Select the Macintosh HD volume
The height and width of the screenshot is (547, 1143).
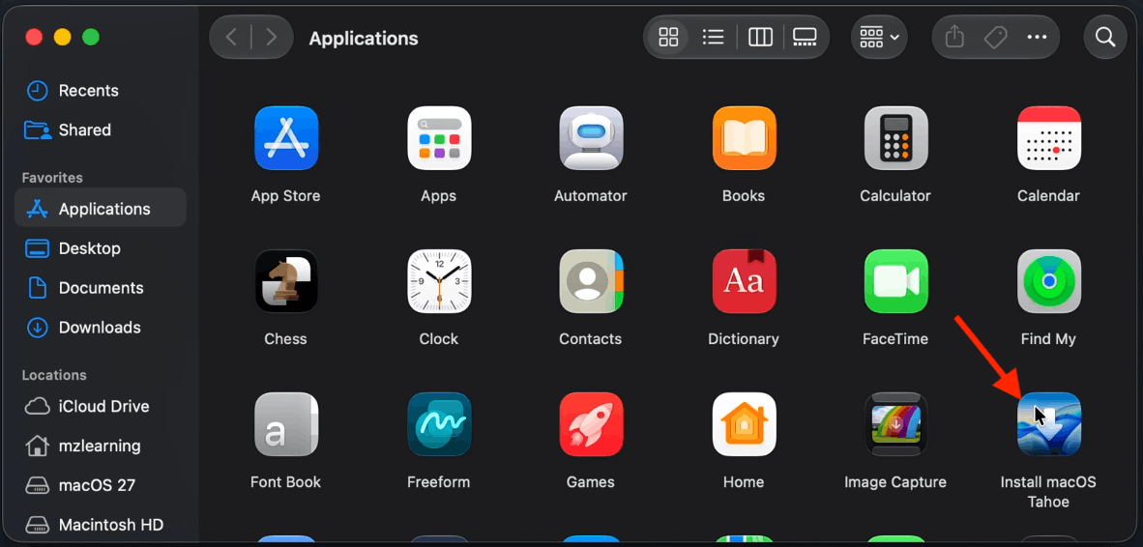coord(100,525)
